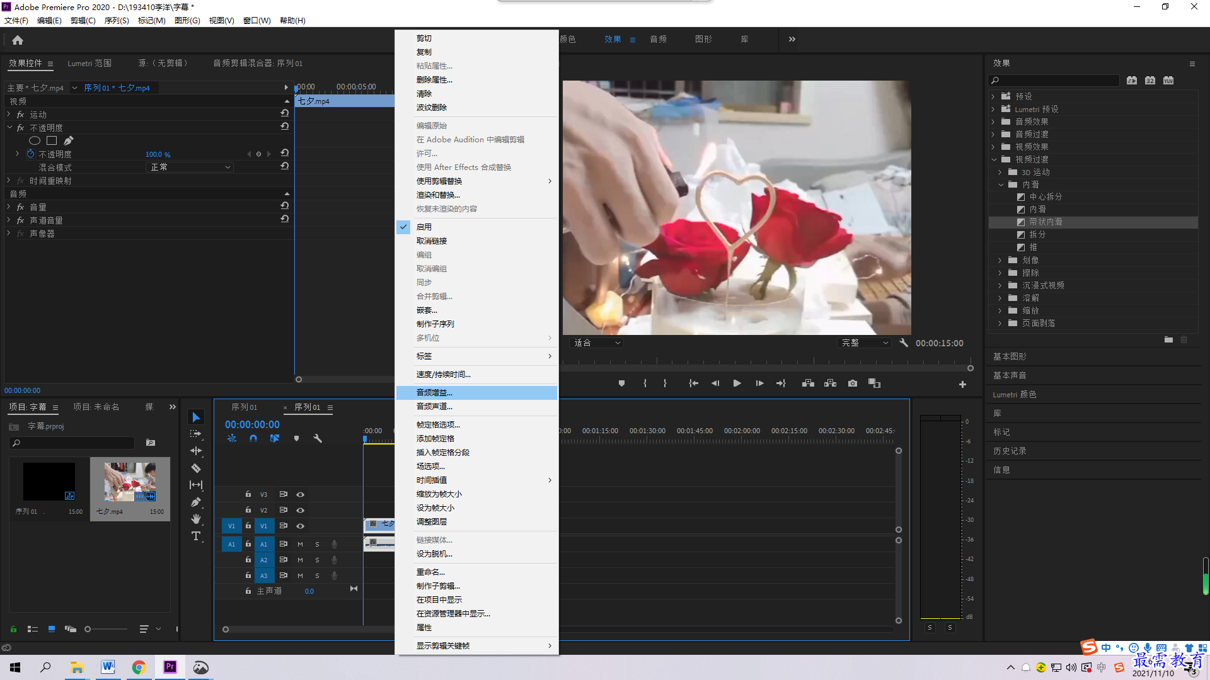Click the Lift button
Viewport: 1210px width, 680px height.
click(x=808, y=383)
